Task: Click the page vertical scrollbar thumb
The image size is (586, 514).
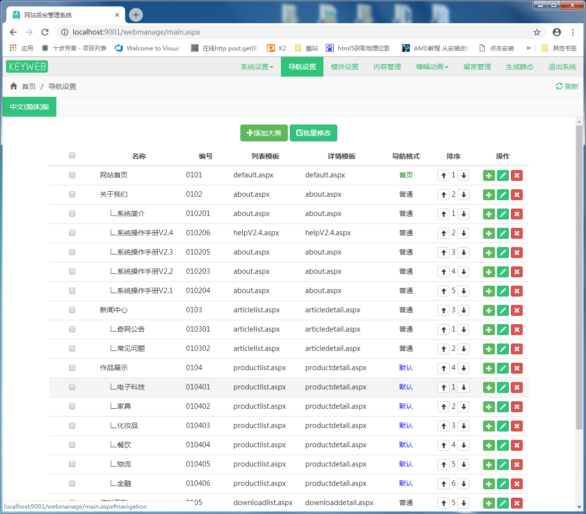Action: click(x=579, y=277)
